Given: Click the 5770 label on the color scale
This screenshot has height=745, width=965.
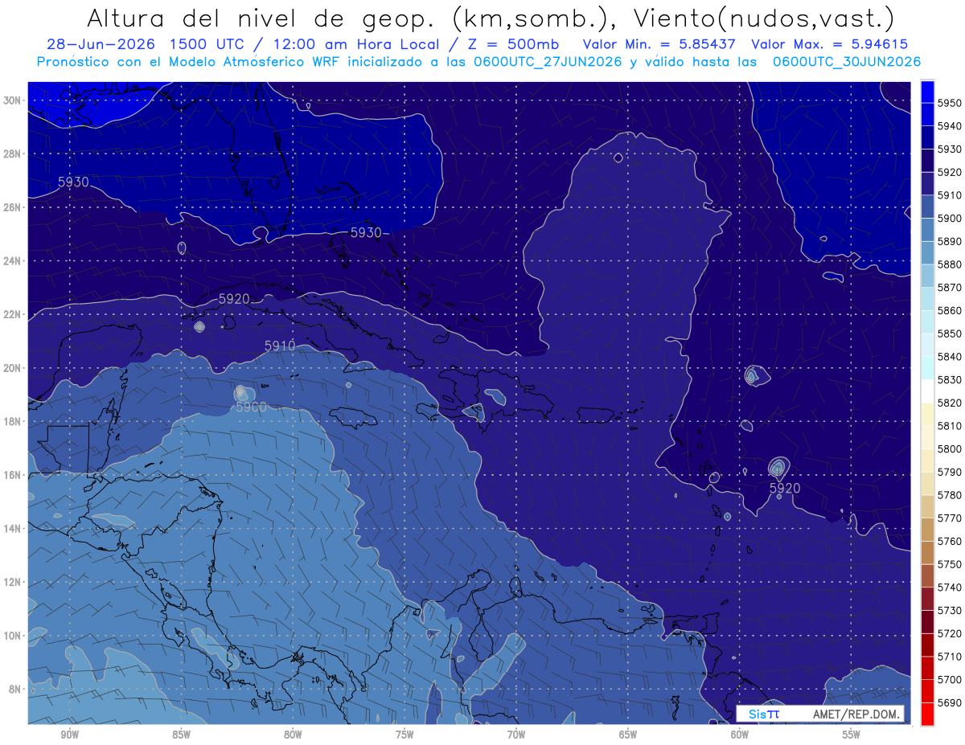Looking at the screenshot, I should click(x=950, y=518).
